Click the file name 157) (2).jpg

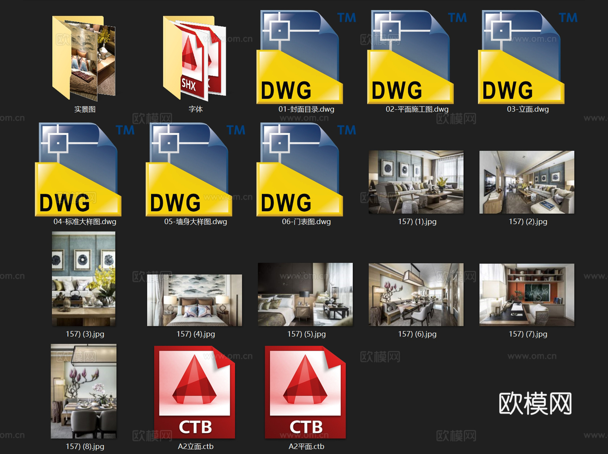point(528,222)
